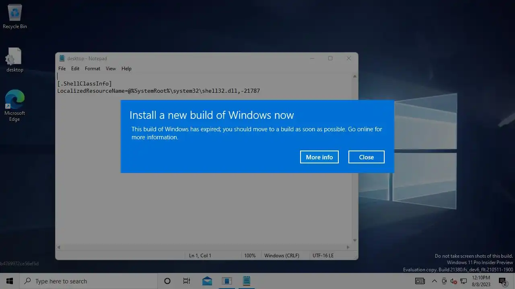Image resolution: width=515 pixels, height=289 pixels.
Task: Open Notepad Format menu
Action: point(93,69)
